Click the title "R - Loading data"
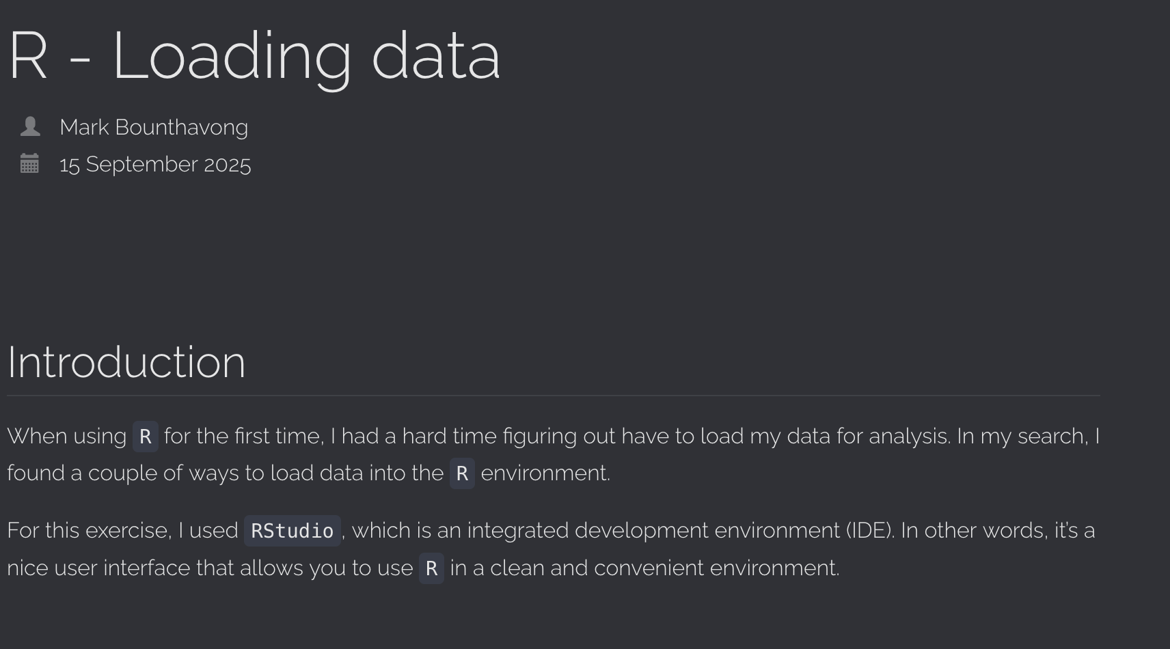The image size is (1170, 649). coord(254,56)
